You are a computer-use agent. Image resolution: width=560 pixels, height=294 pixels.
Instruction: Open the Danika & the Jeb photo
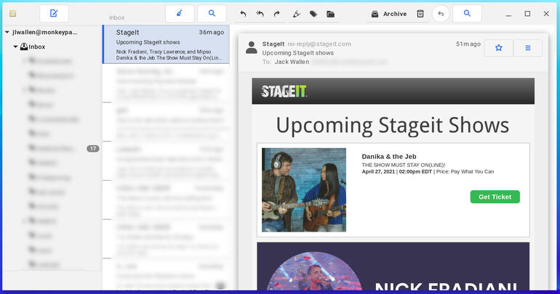(304, 190)
